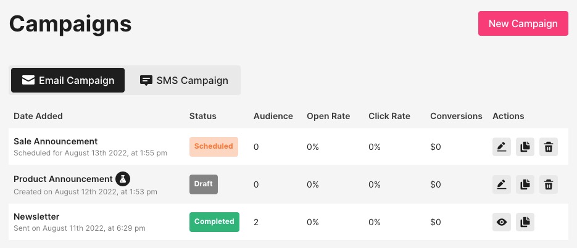This screenshot has height=248, width=577.
Task: View the completed Newsletter campaign
Action: coord(502,222)
